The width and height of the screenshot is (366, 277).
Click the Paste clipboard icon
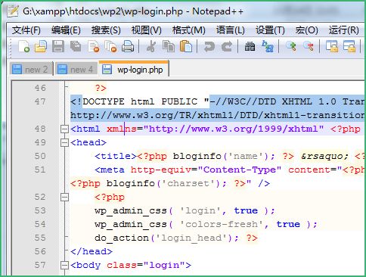click(186, 46)
